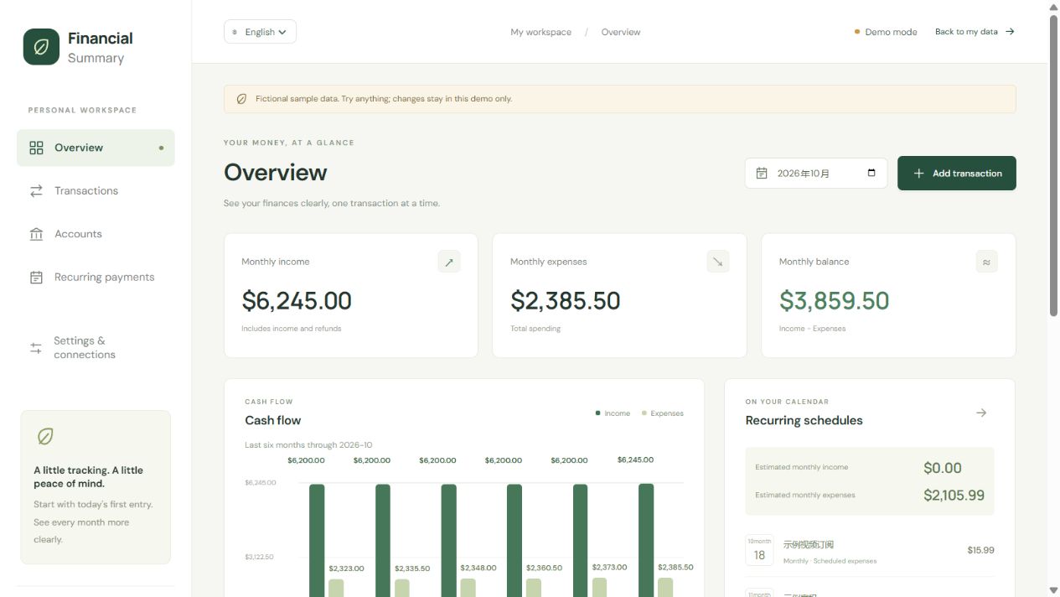The width and height of the screenshot is (1060, 597).
Task: Open Accounts page
Action: click(96, 234)
